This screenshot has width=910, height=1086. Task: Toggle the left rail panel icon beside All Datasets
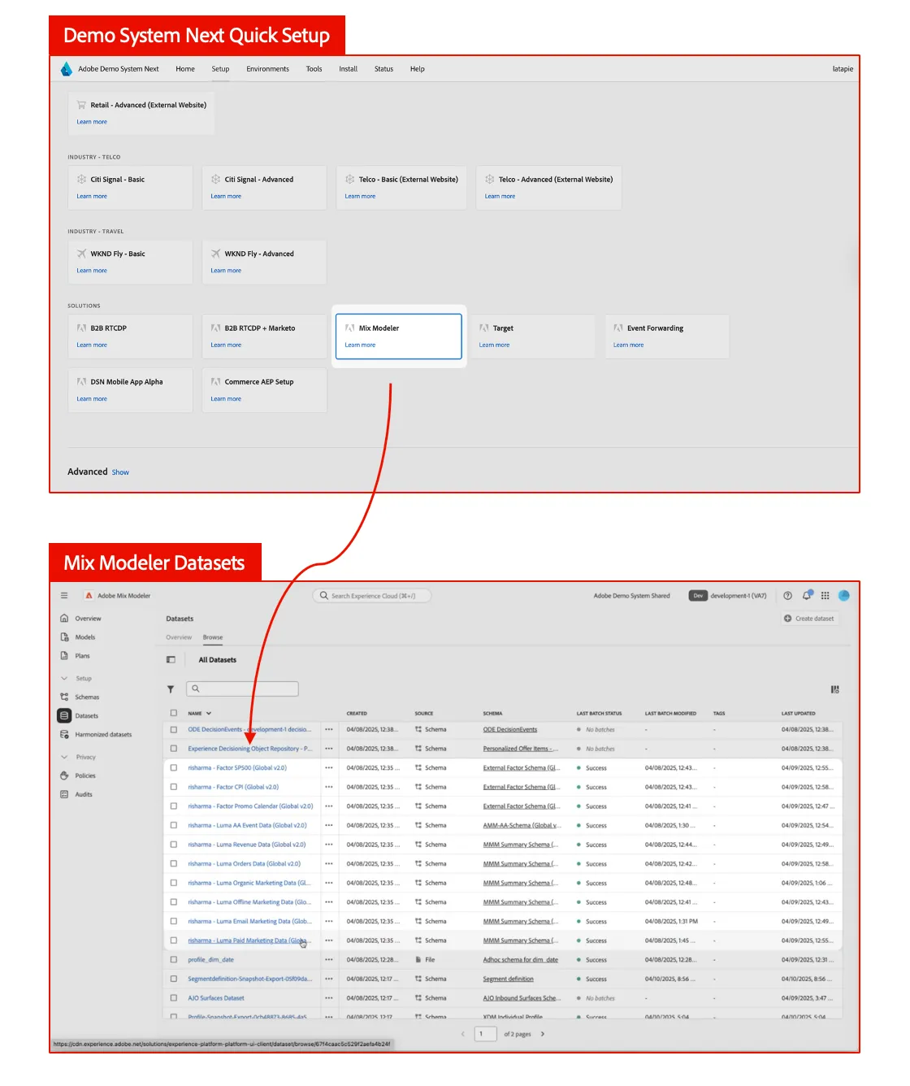click(171, 660)
